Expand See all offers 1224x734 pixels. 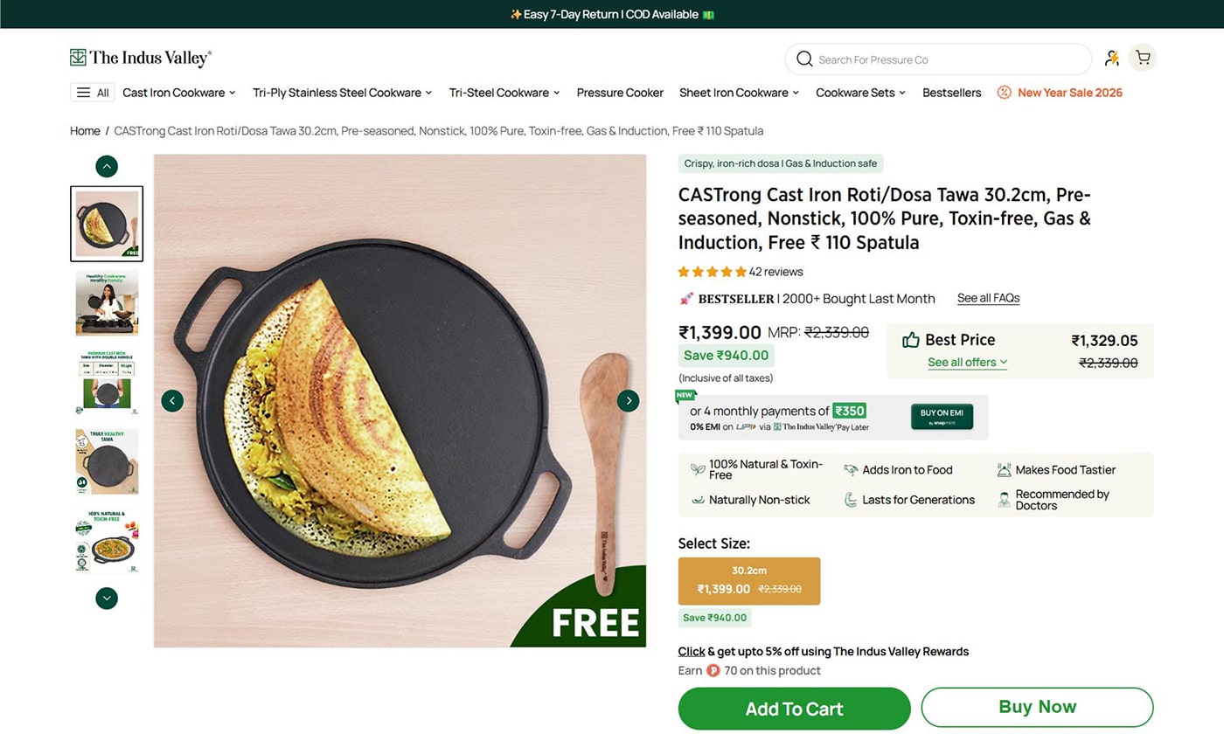(x=967, y=363)
